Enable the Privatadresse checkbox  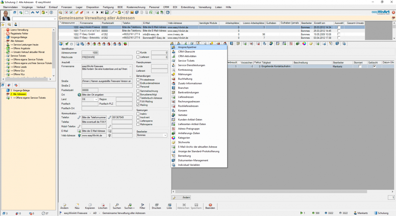[x=138, y=80]
